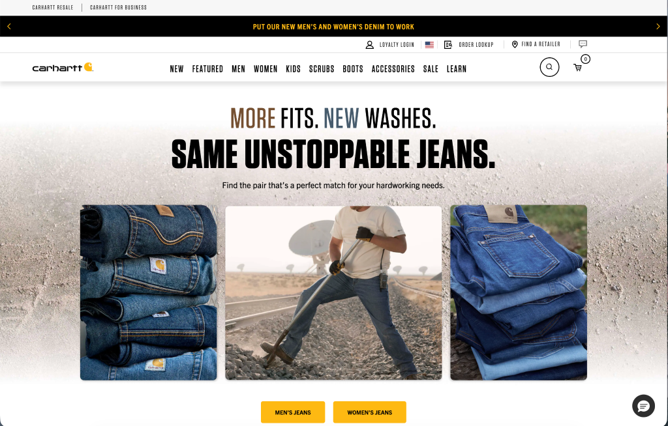Click the Loyalty Login person icon
Image resolution: width=668 pixels, height=426 pixels.
coord(369,45)
